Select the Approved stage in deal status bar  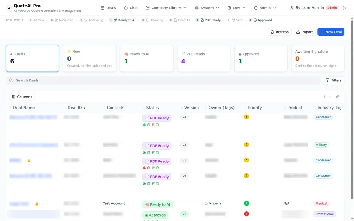pos(260,20)
